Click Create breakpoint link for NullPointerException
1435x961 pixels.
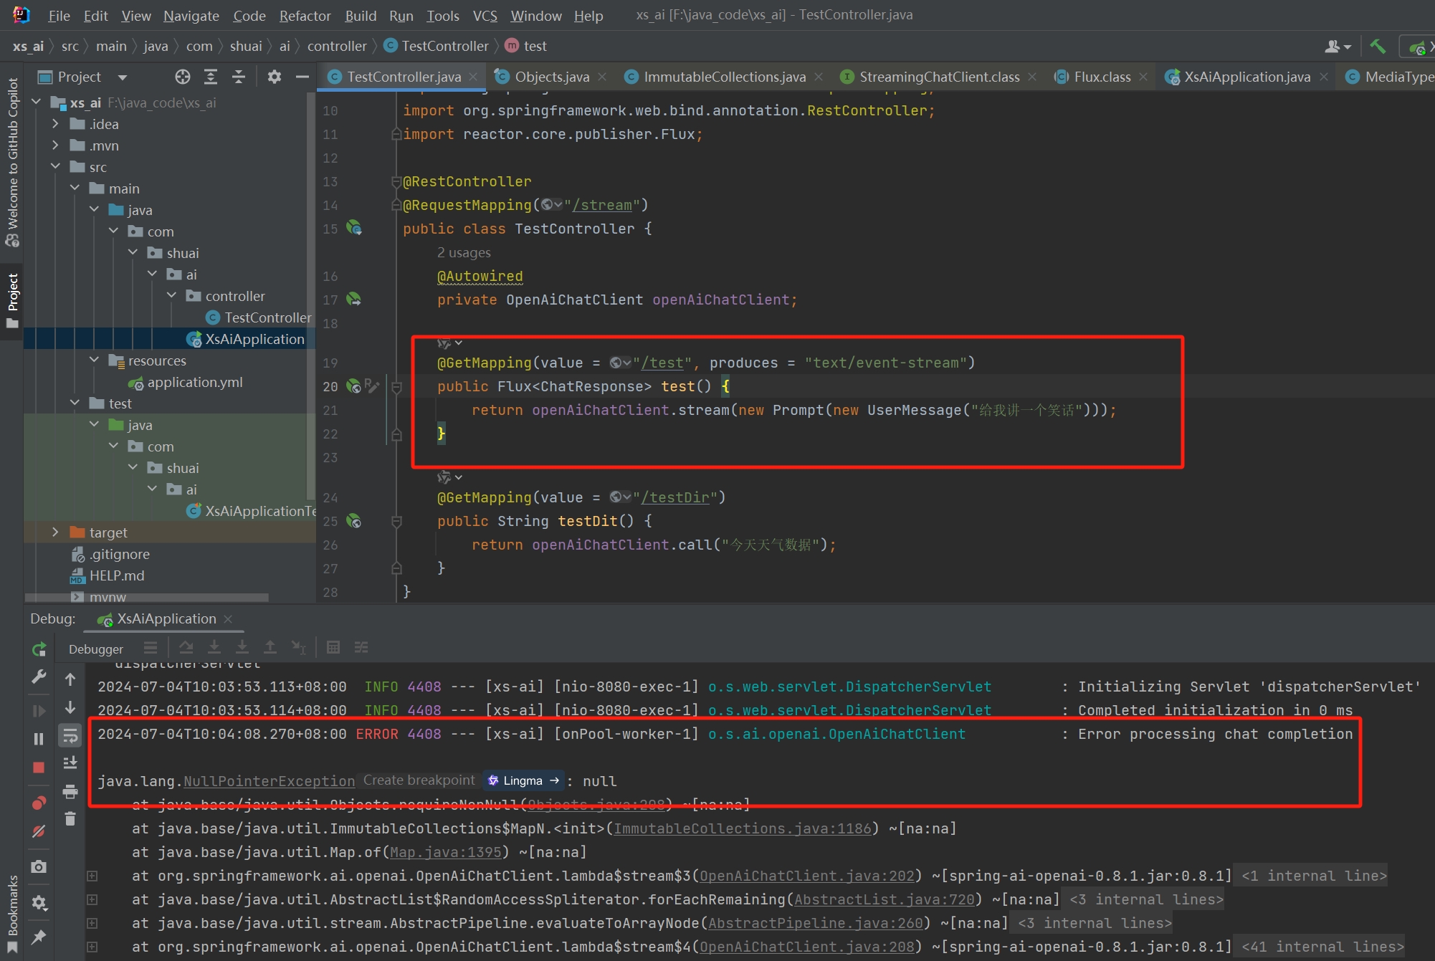tap(419, 780)
